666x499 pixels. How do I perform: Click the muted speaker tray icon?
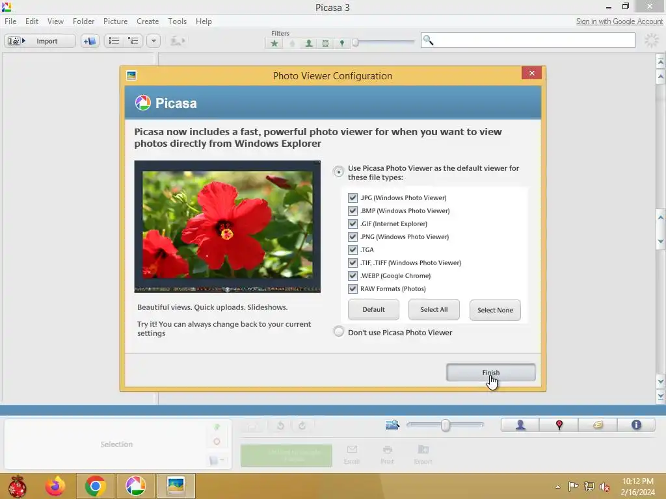604,487
